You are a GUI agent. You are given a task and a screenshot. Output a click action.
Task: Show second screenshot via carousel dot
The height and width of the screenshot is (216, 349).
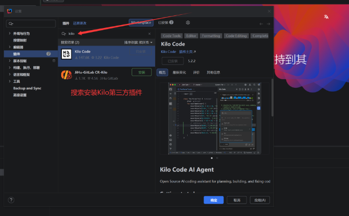(217, 158)
